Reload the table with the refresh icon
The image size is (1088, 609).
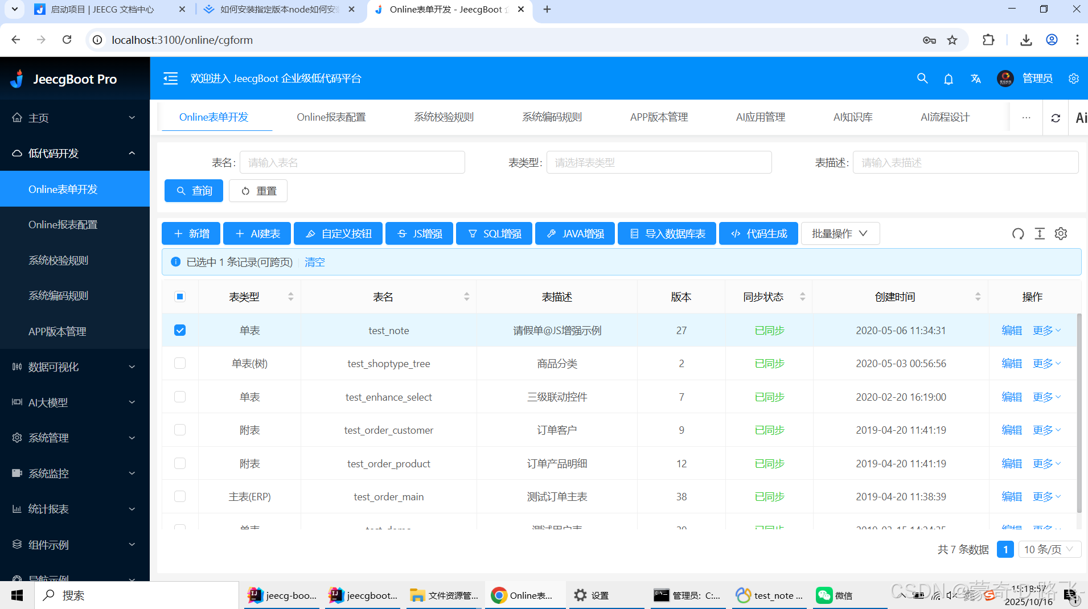tap(1018, 233)
